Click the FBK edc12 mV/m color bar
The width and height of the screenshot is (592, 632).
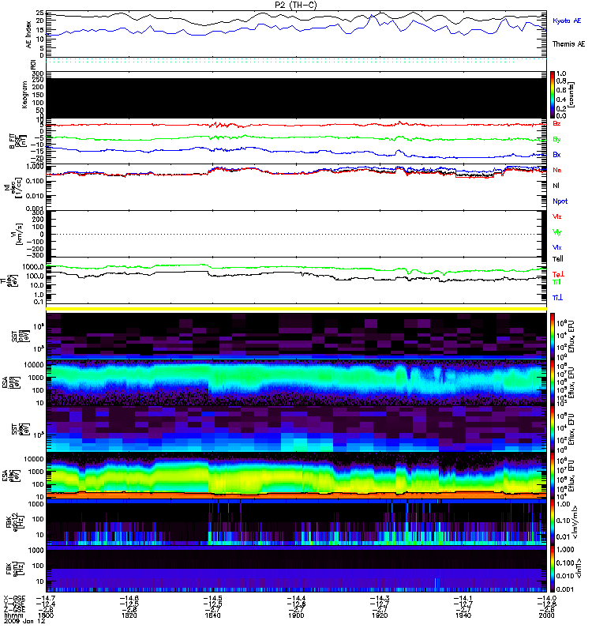pos(553,522)
